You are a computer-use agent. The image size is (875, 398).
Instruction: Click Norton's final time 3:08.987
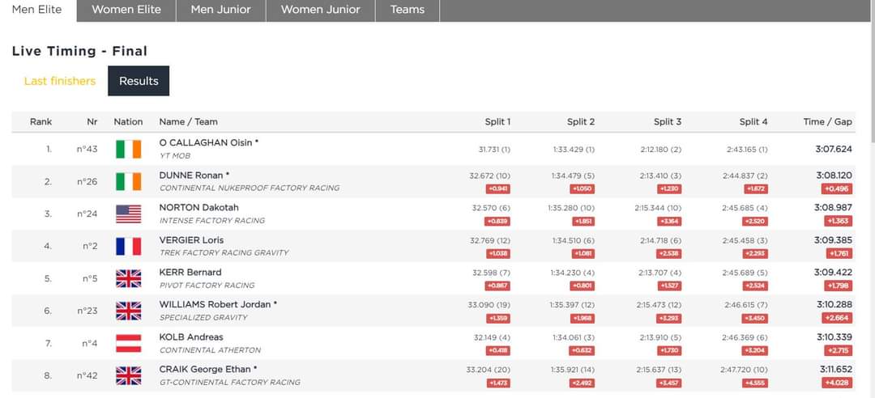tap(834, 208)
